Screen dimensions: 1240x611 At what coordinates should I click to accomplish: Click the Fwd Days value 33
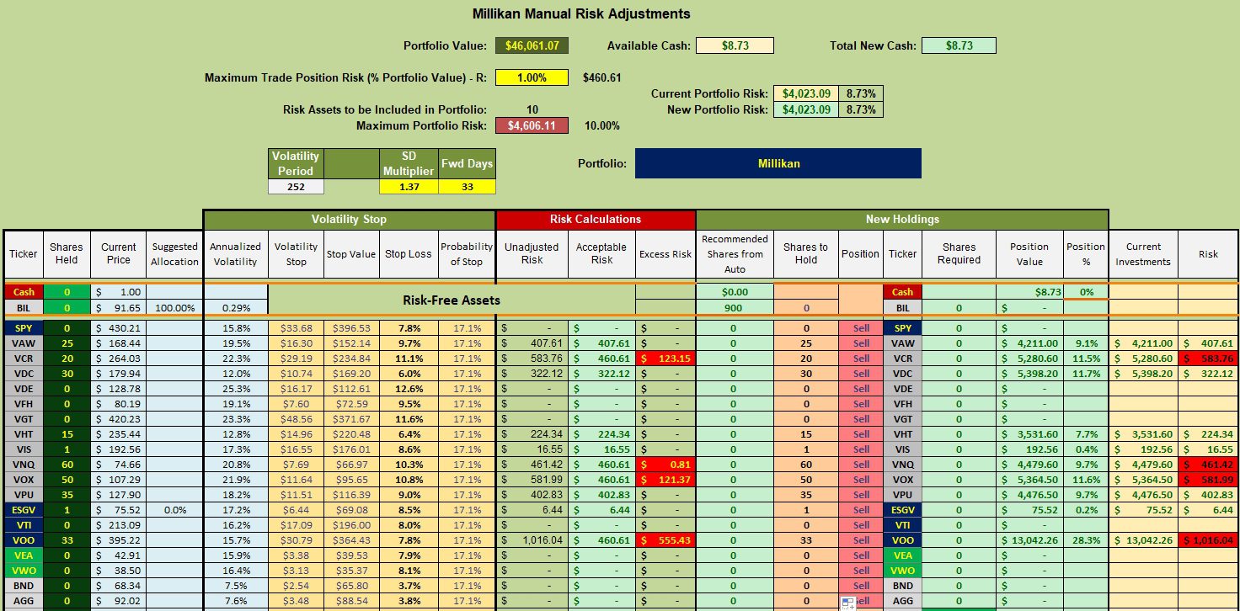468,187
